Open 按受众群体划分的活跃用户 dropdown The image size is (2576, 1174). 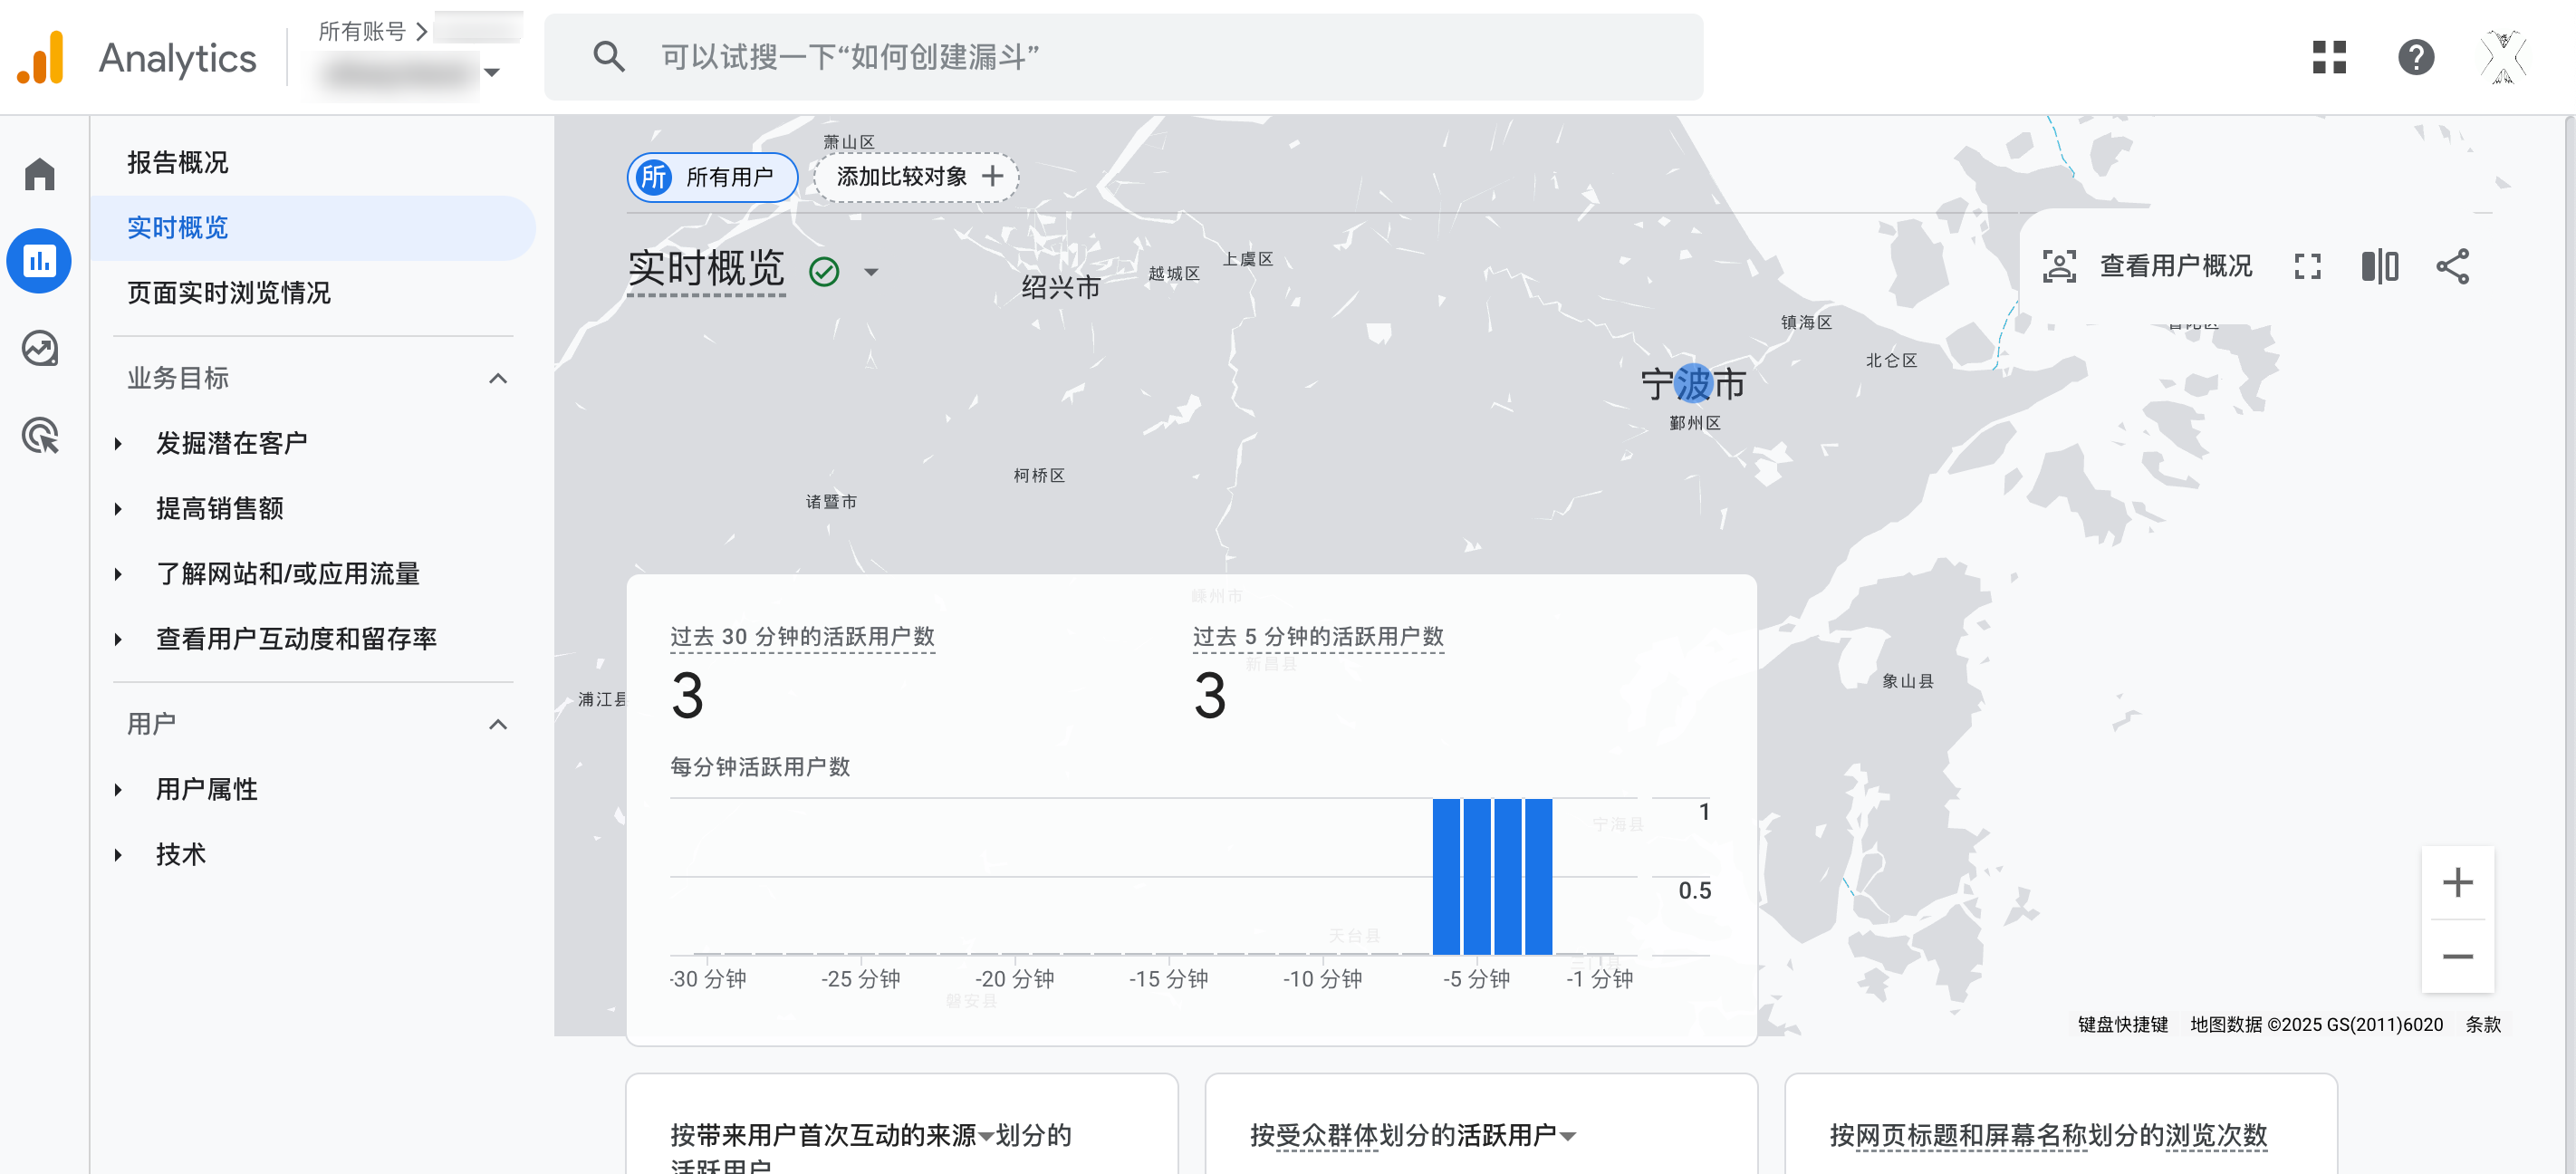tap(1567, 1136)
